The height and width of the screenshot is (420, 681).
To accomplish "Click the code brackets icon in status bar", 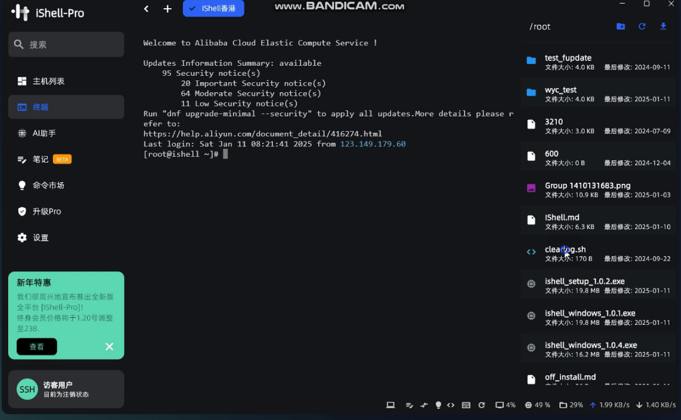I will 451,405.
